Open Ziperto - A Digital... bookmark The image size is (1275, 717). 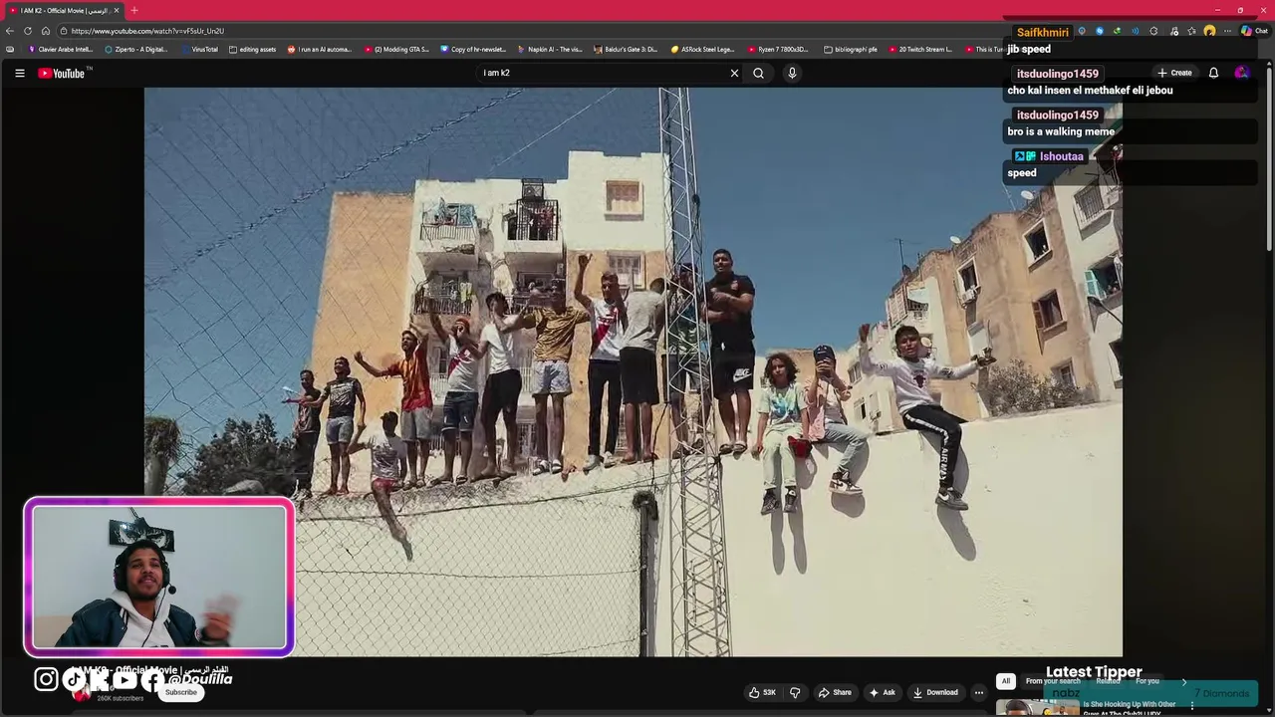pyautogui.click(x=136, y=49)
